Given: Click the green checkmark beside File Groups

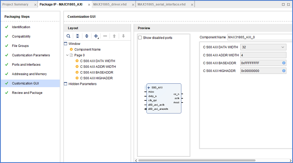Looking at the screenshot, I should click(7, 46).
